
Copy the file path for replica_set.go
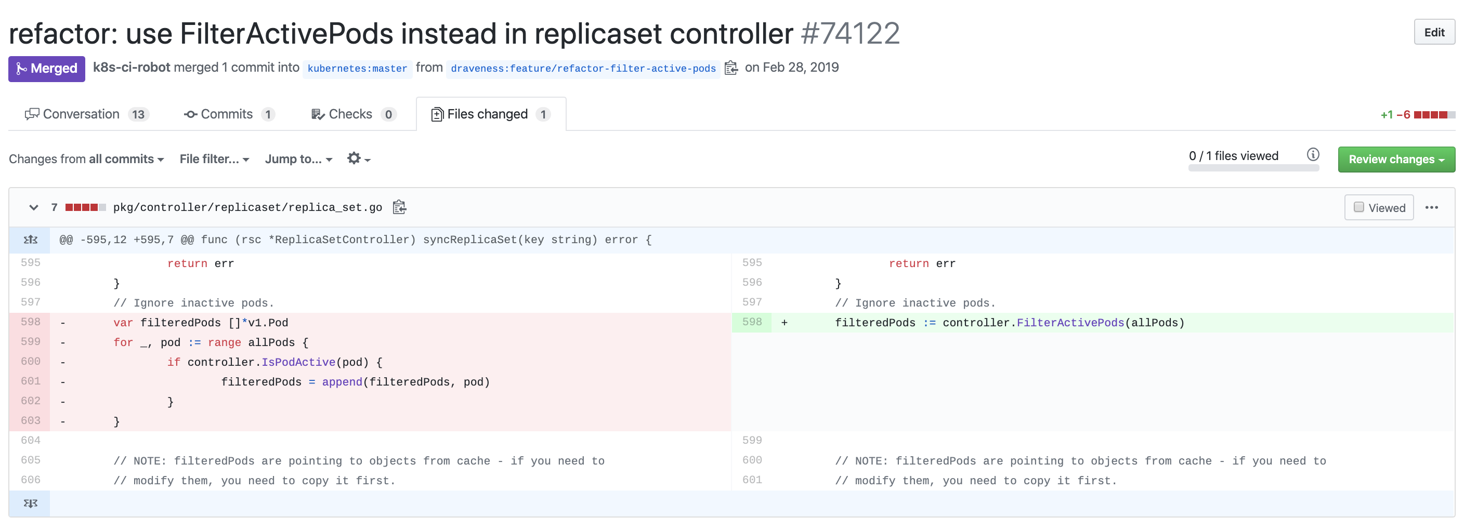pos(399,207)
